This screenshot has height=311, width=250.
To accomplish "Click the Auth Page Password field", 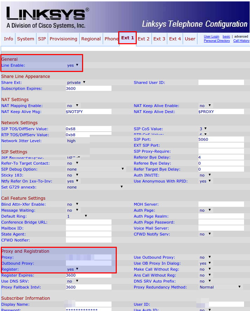I will [221, 222].
